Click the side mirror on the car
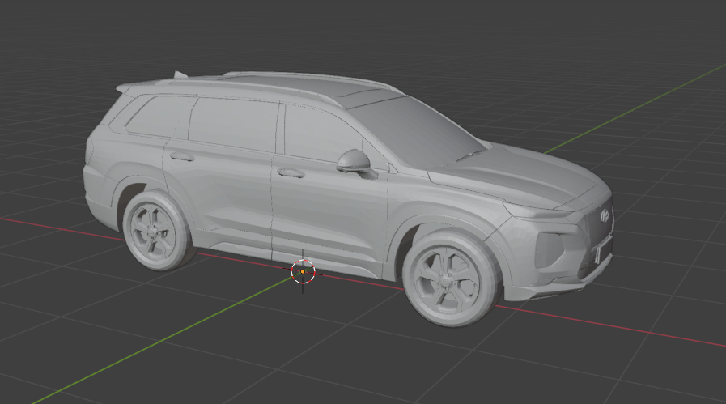The height and width of the screenshot is (404, 726). coord(356,164)
